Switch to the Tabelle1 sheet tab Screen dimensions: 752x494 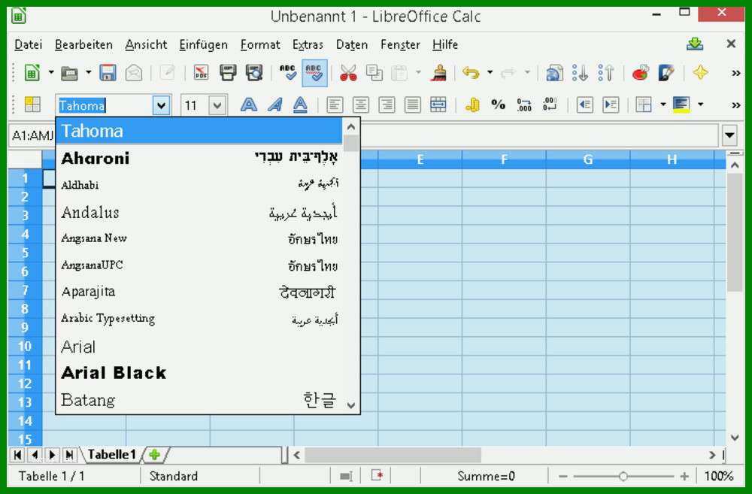click(x=112, y=454)
